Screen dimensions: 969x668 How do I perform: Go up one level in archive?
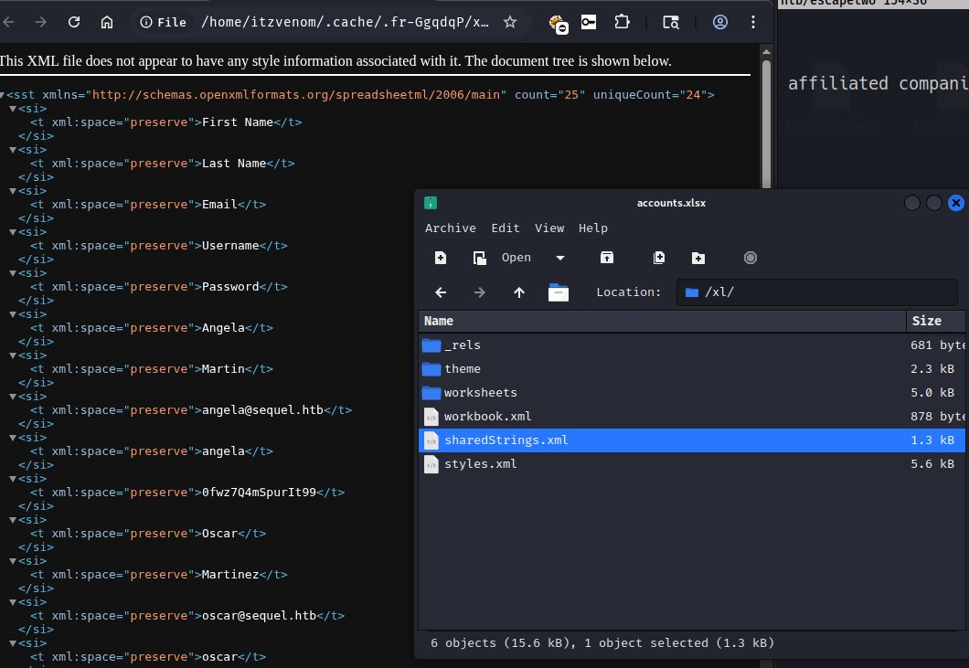(x=519, y=292)
